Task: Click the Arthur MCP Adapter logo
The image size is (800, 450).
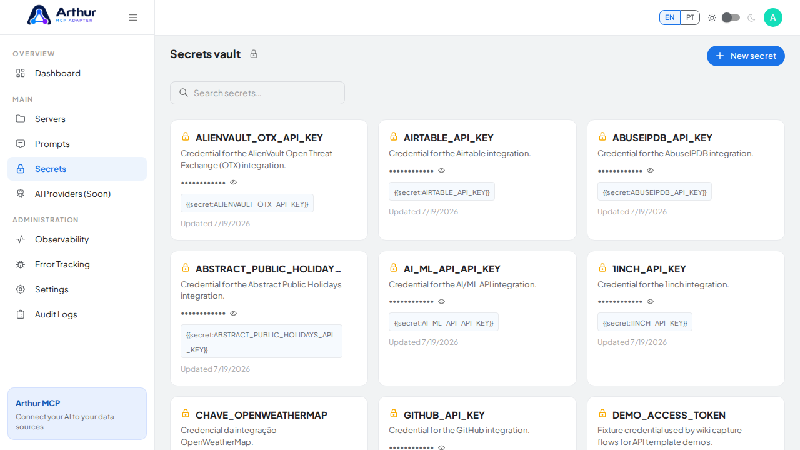Action: point(61,15)
